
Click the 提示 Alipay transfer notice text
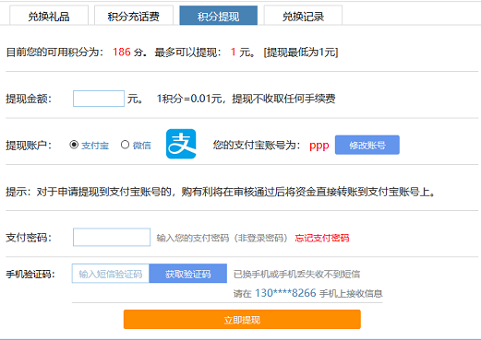(221, 192)
